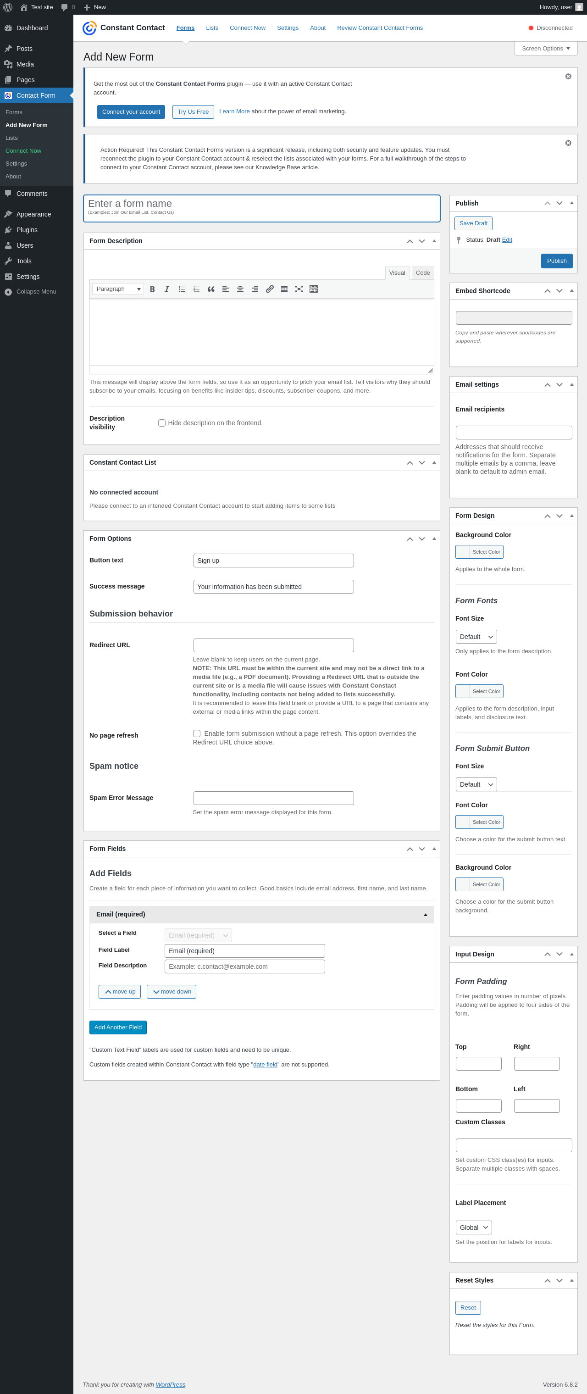Click Save Draft

473,223
